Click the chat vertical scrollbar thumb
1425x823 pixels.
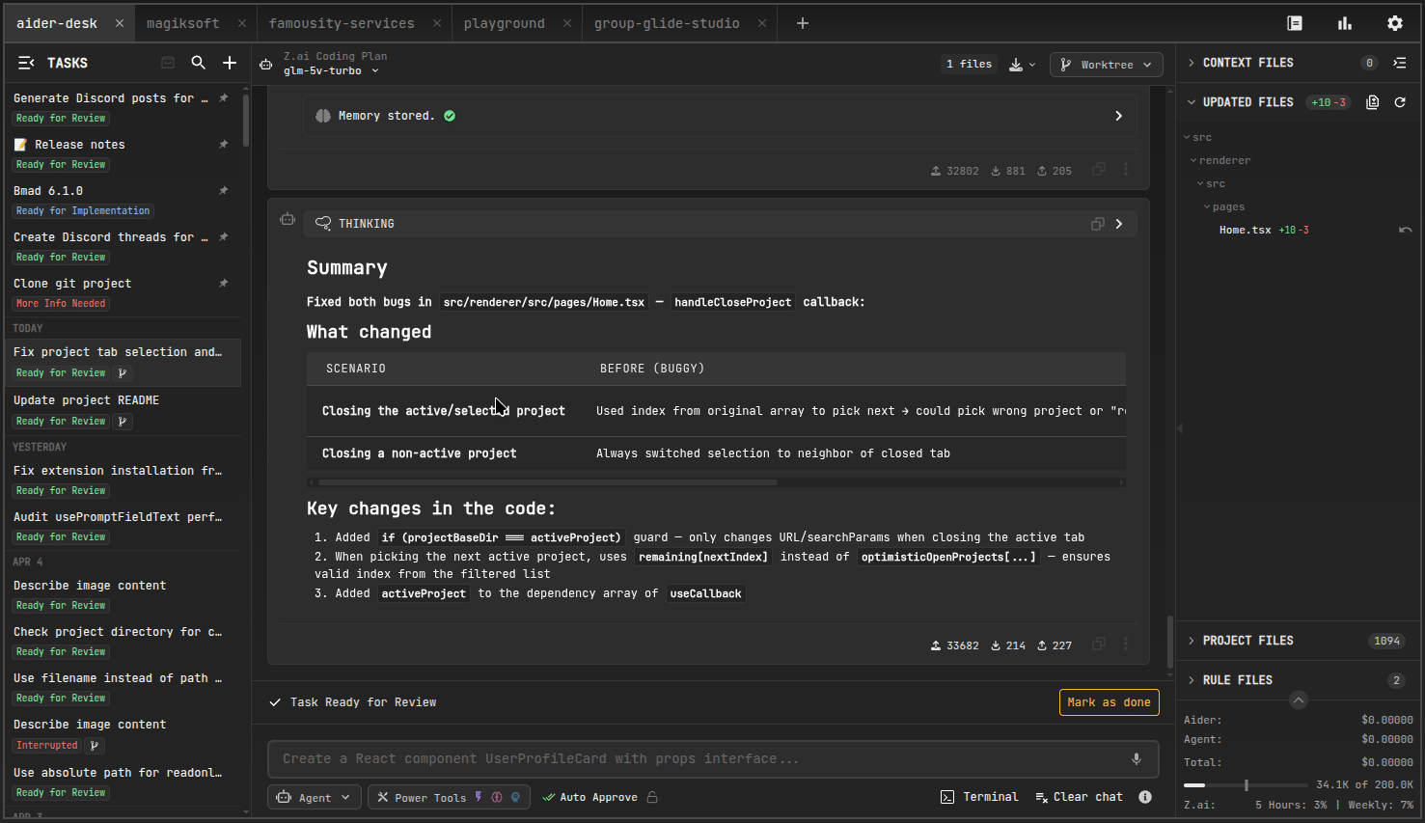[x=1170, y=642]
